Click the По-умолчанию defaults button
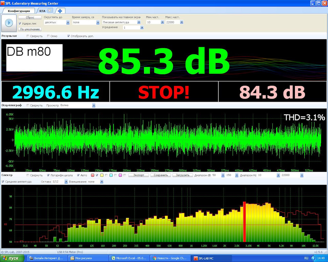The height and width of the screenshot is (262, 328). [x=30, y=29]
